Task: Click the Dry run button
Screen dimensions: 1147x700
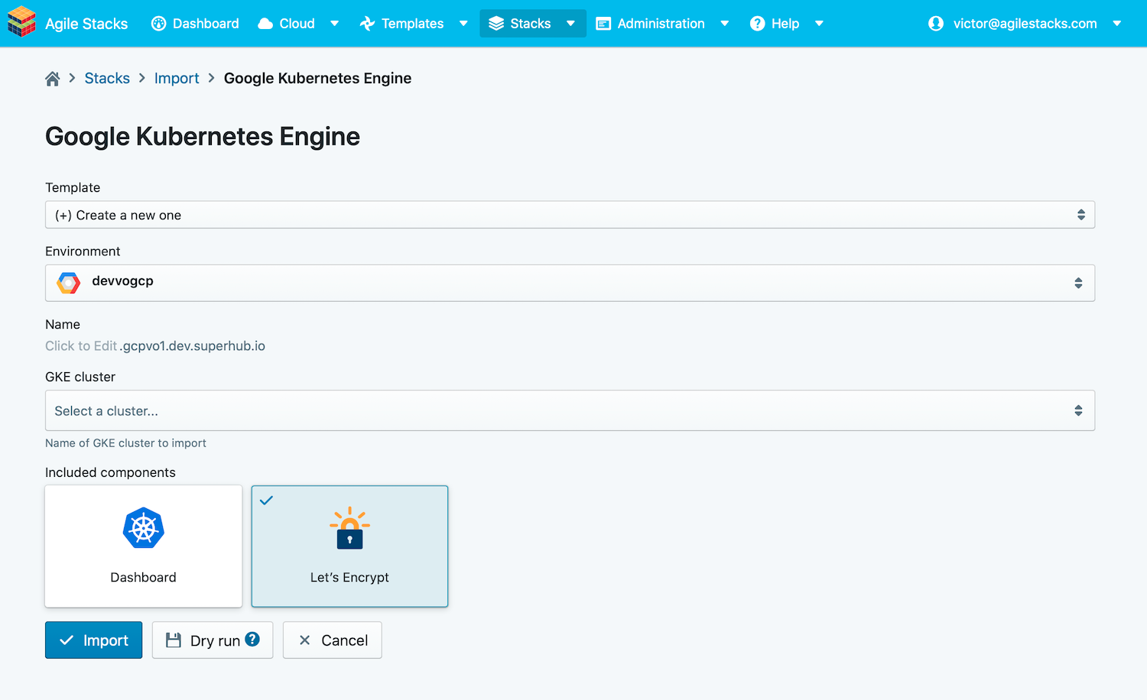Action: [213, 640]
